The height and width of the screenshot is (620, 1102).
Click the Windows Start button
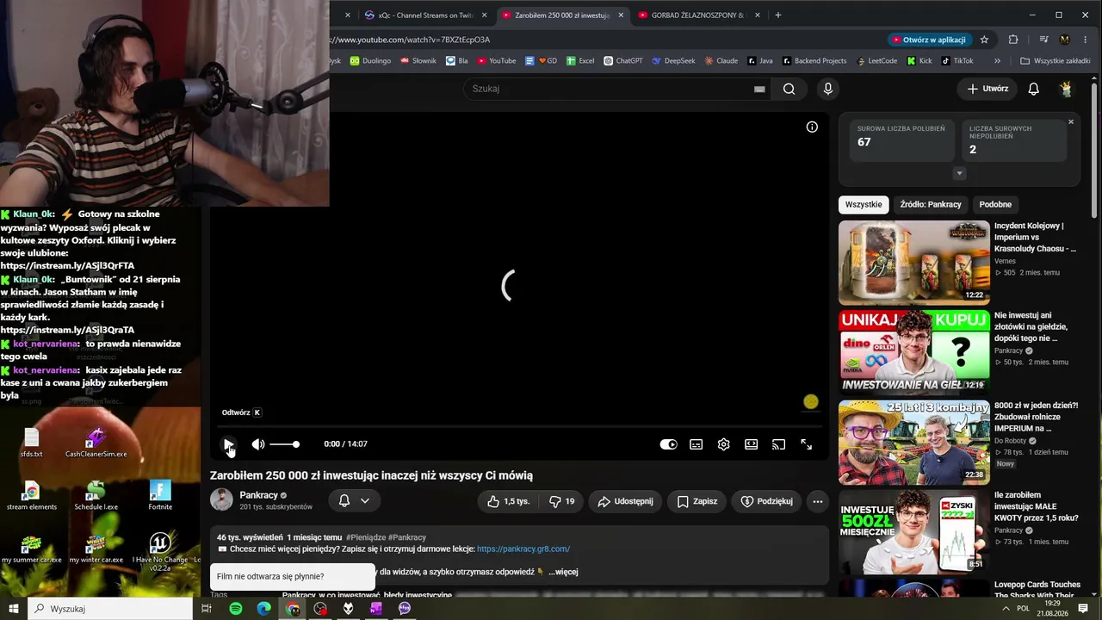[14, 609]
